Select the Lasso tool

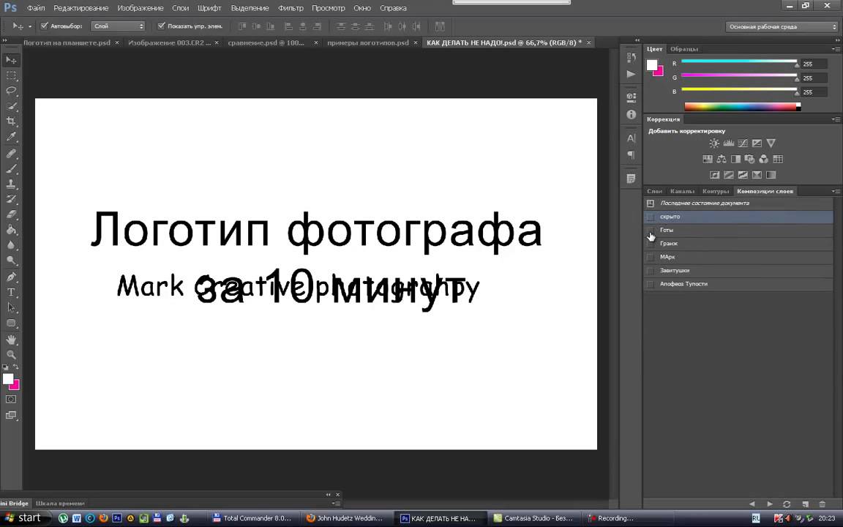point(11,90)
